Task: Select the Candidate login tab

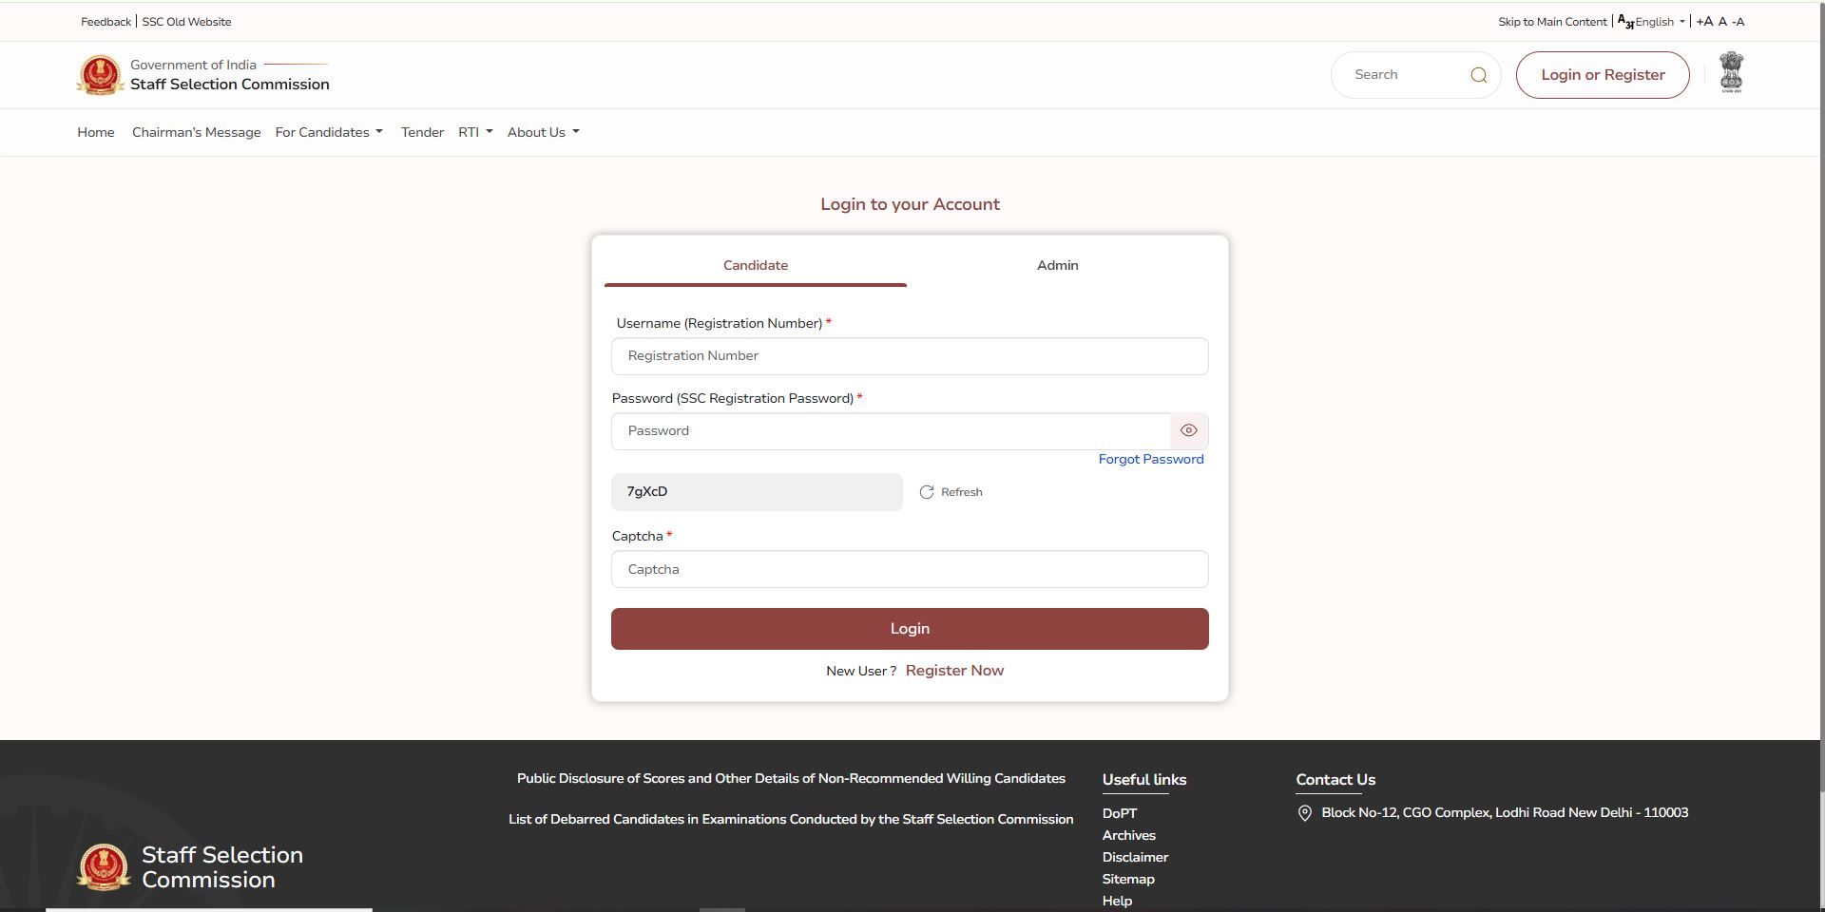Action: pyautogui.click(x=755, y=265)
